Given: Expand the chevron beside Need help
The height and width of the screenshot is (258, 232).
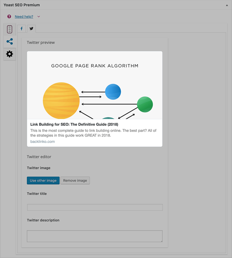Looking at the screenshot, I should point(39,17).
